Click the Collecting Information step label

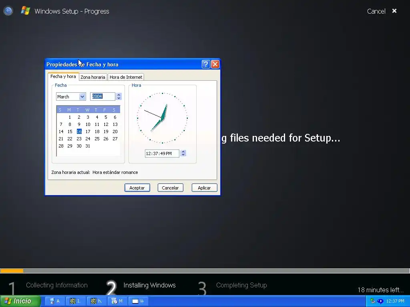click(x=57, y=285)
